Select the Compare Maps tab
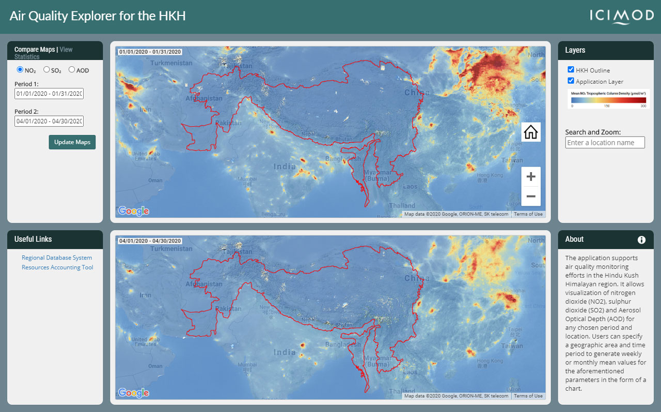 [34, 50]
